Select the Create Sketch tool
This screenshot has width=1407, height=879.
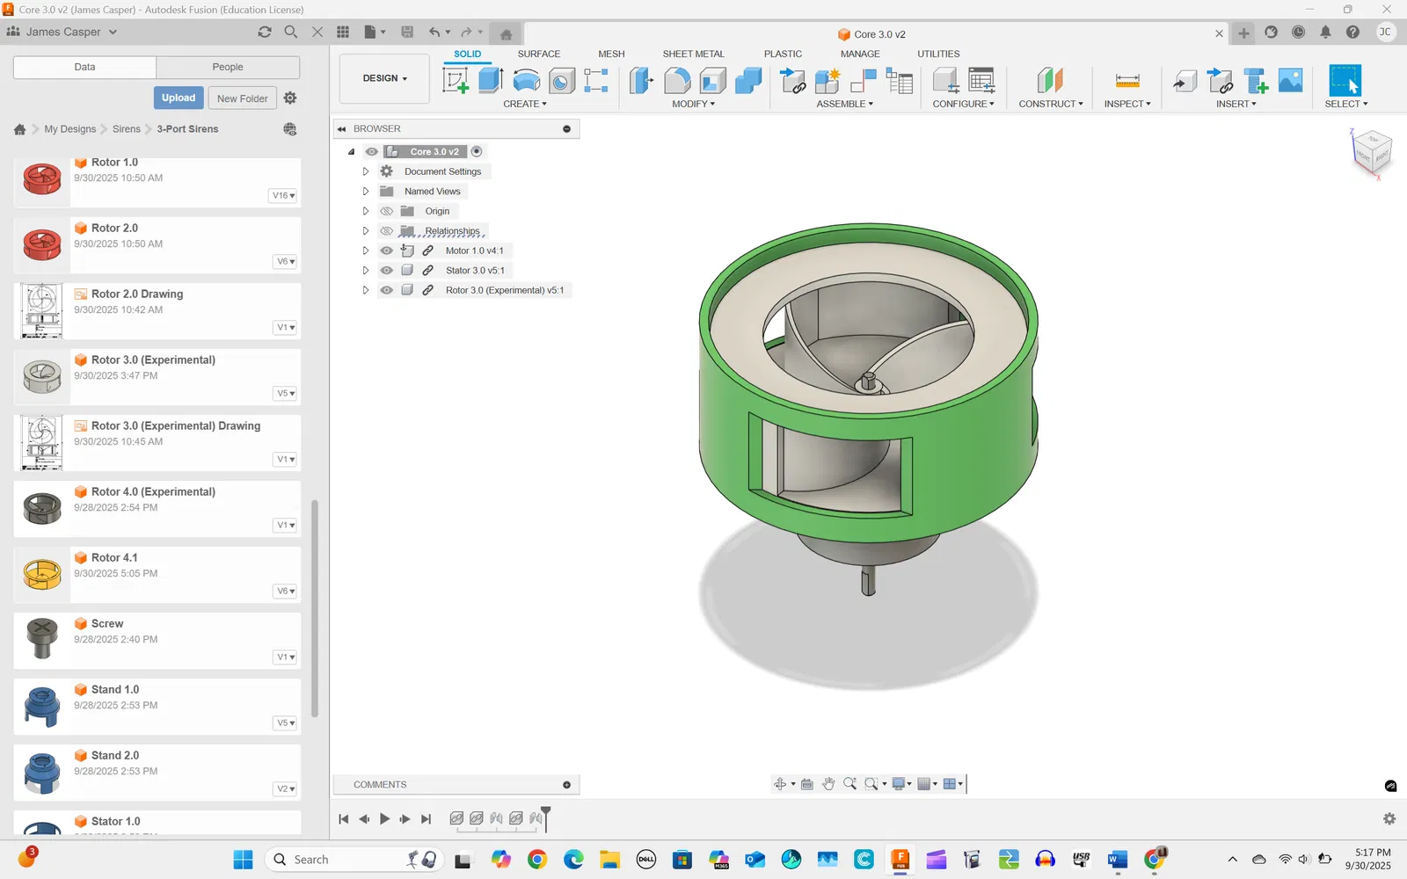pos(456,81)
